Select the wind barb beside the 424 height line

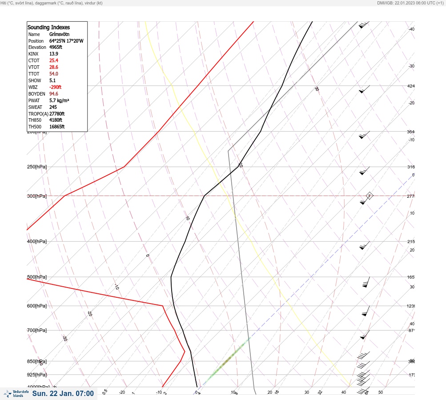[x=364, y=89]
